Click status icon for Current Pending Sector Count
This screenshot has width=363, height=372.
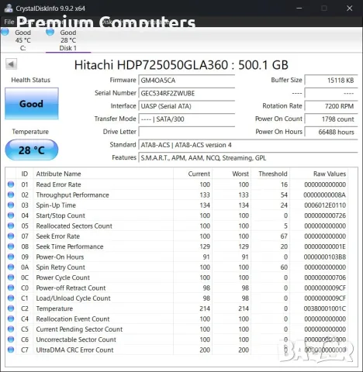(x=11, y=329)
